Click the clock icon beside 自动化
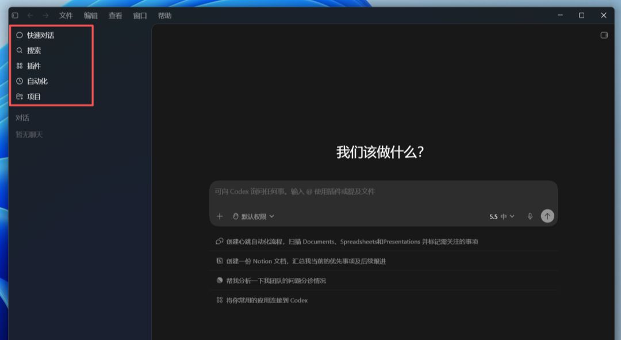This screenshot has width=621, height=340. (20, 81)
